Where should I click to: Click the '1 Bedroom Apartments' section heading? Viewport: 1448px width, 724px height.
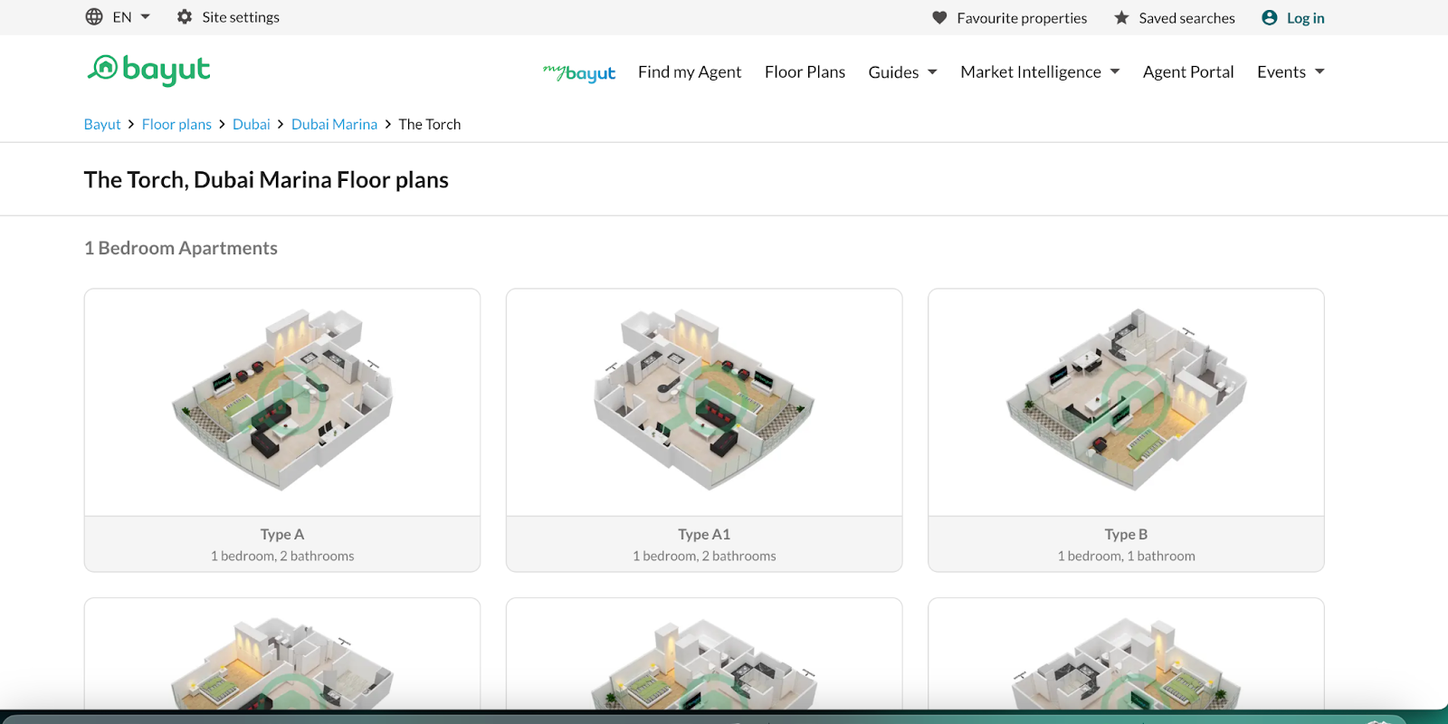click(181, 248)
